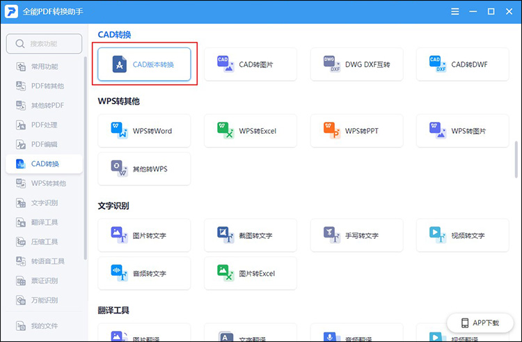Select CAD转换 in the sidebar
This screenshot has width=522, height=342.
tap(44, 164)
